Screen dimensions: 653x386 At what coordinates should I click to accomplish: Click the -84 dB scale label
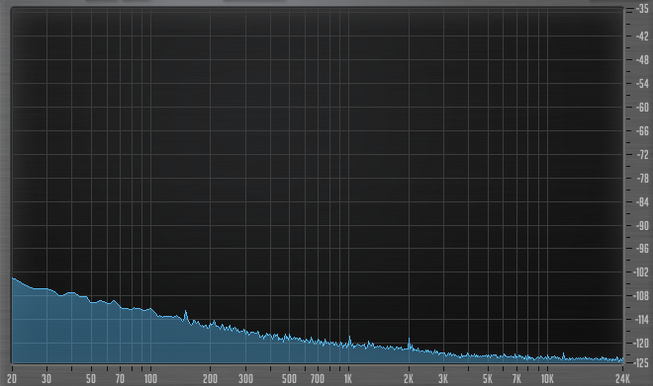click(x=642, y=202)
